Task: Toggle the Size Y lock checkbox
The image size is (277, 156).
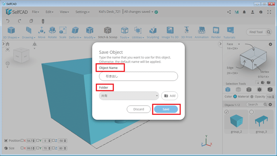Action: click(x=38, y=148)
